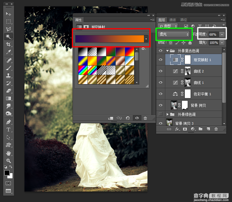Select the Brush tool
This screenshot has height=202, width=232.
click(x=8, y=68)
